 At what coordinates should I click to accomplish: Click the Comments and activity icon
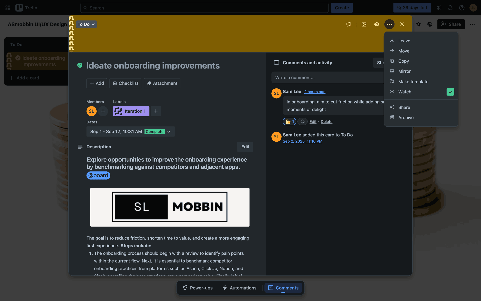point(276,63)
